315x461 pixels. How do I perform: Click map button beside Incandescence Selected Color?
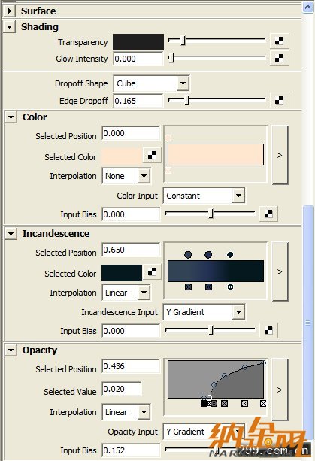tap(152, 272)
